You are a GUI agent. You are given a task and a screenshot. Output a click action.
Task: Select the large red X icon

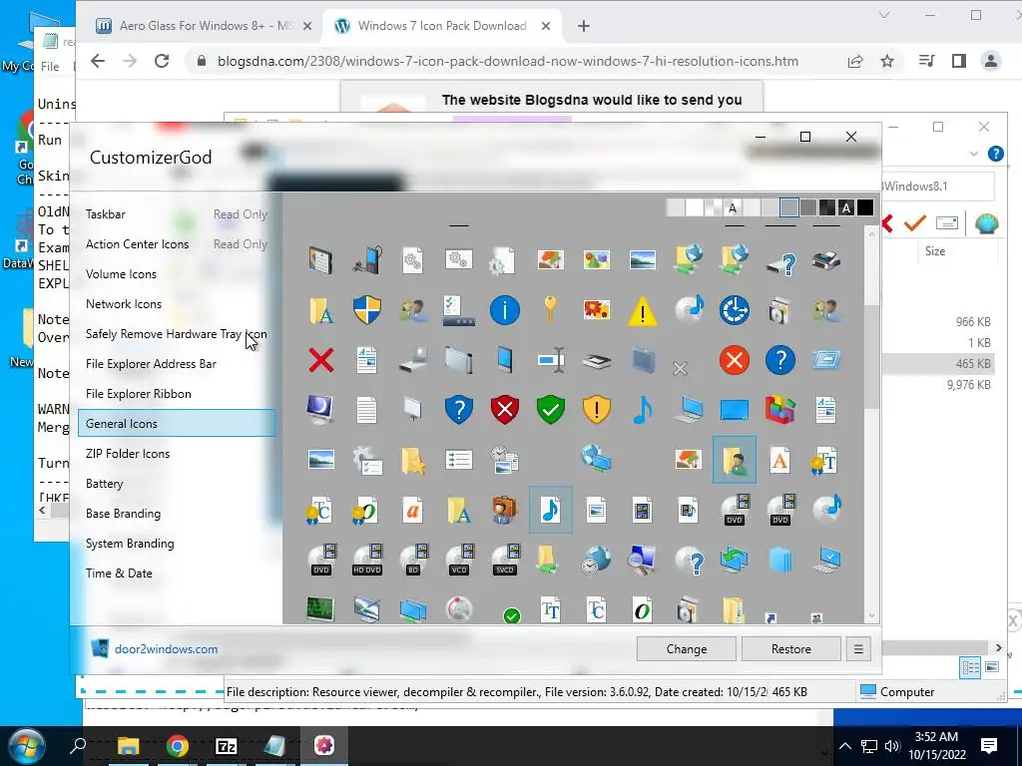[320, 360]
